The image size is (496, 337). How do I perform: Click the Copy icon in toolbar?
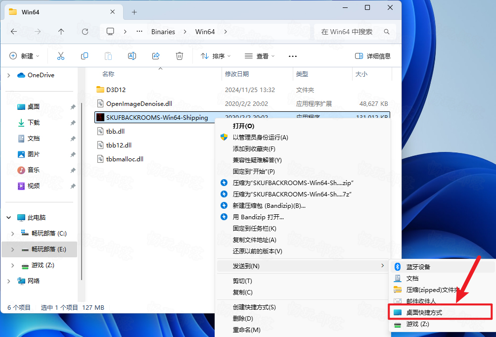(85, 56)
